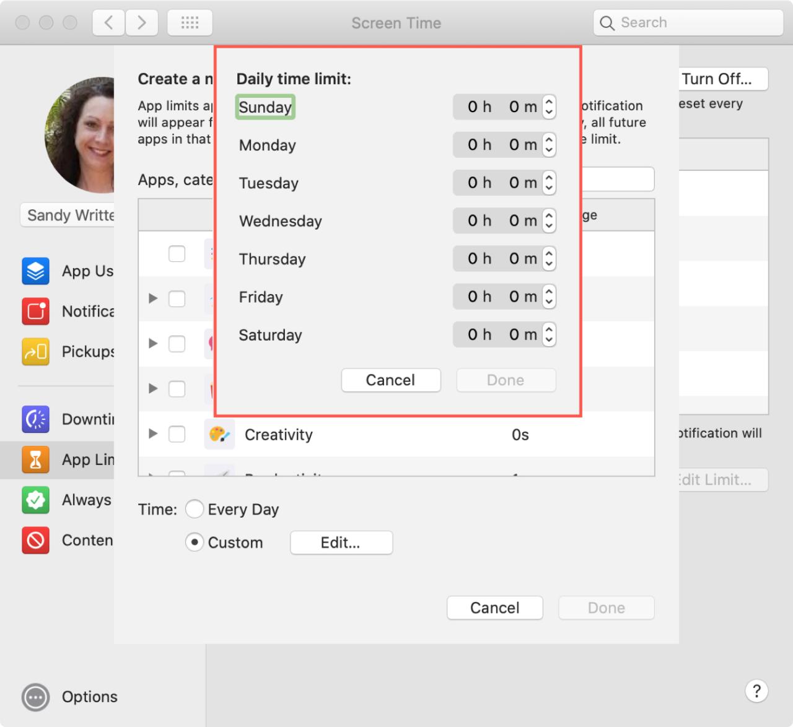Select App Usage in the sidebar
Viewport: 793px width, 727px height.
pos(35,271)
